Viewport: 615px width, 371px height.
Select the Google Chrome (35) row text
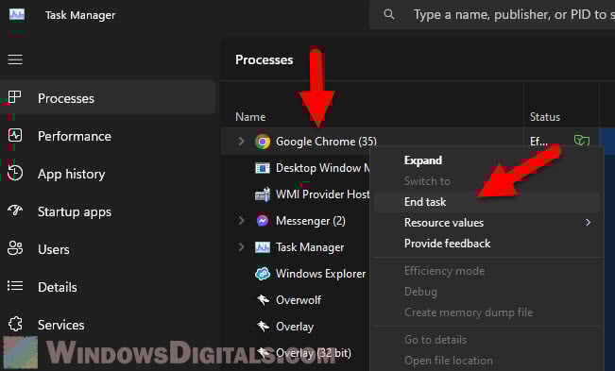coord(326,142)
